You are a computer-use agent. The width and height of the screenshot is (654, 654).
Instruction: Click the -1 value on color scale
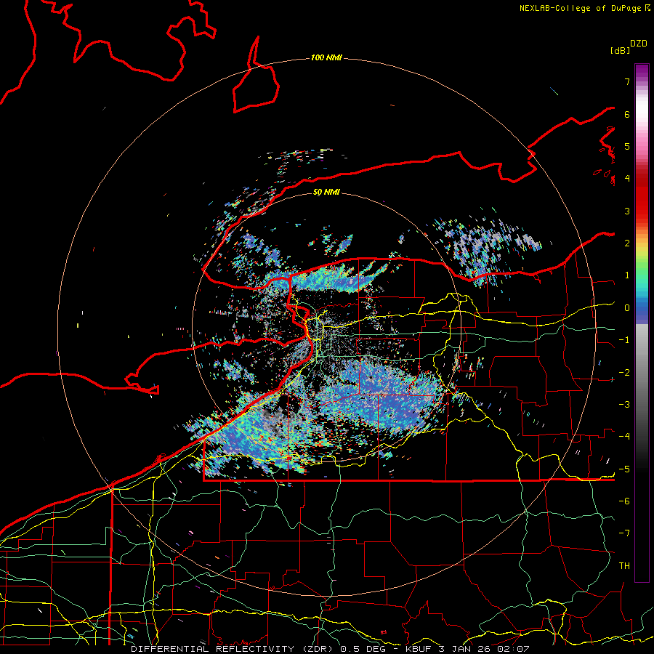(624, 340)
